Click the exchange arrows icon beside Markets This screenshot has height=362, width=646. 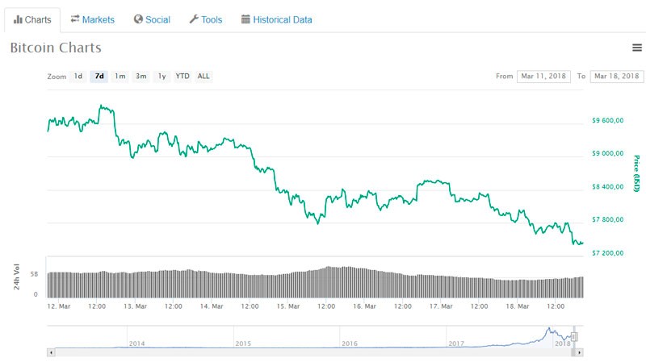pos(75,19)
